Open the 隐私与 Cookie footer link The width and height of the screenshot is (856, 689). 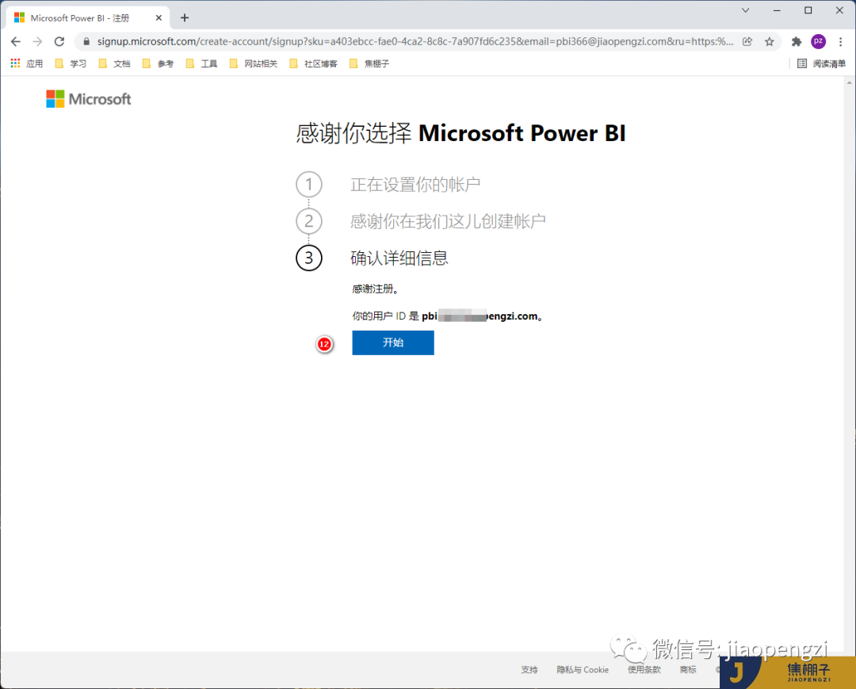coord(583,669)
